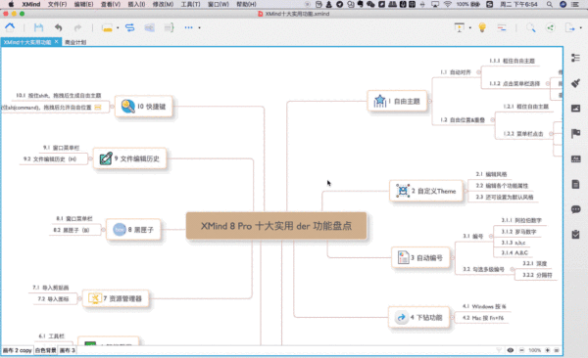Open the Markers flag panel in sidebar

pos(575,133)
